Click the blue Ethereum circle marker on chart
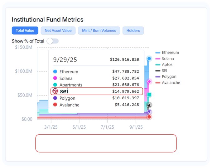Screen dimensions: 212x168 (149, 59)
